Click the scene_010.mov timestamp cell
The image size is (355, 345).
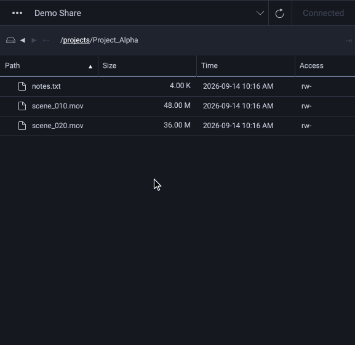(x=238, y=106)
